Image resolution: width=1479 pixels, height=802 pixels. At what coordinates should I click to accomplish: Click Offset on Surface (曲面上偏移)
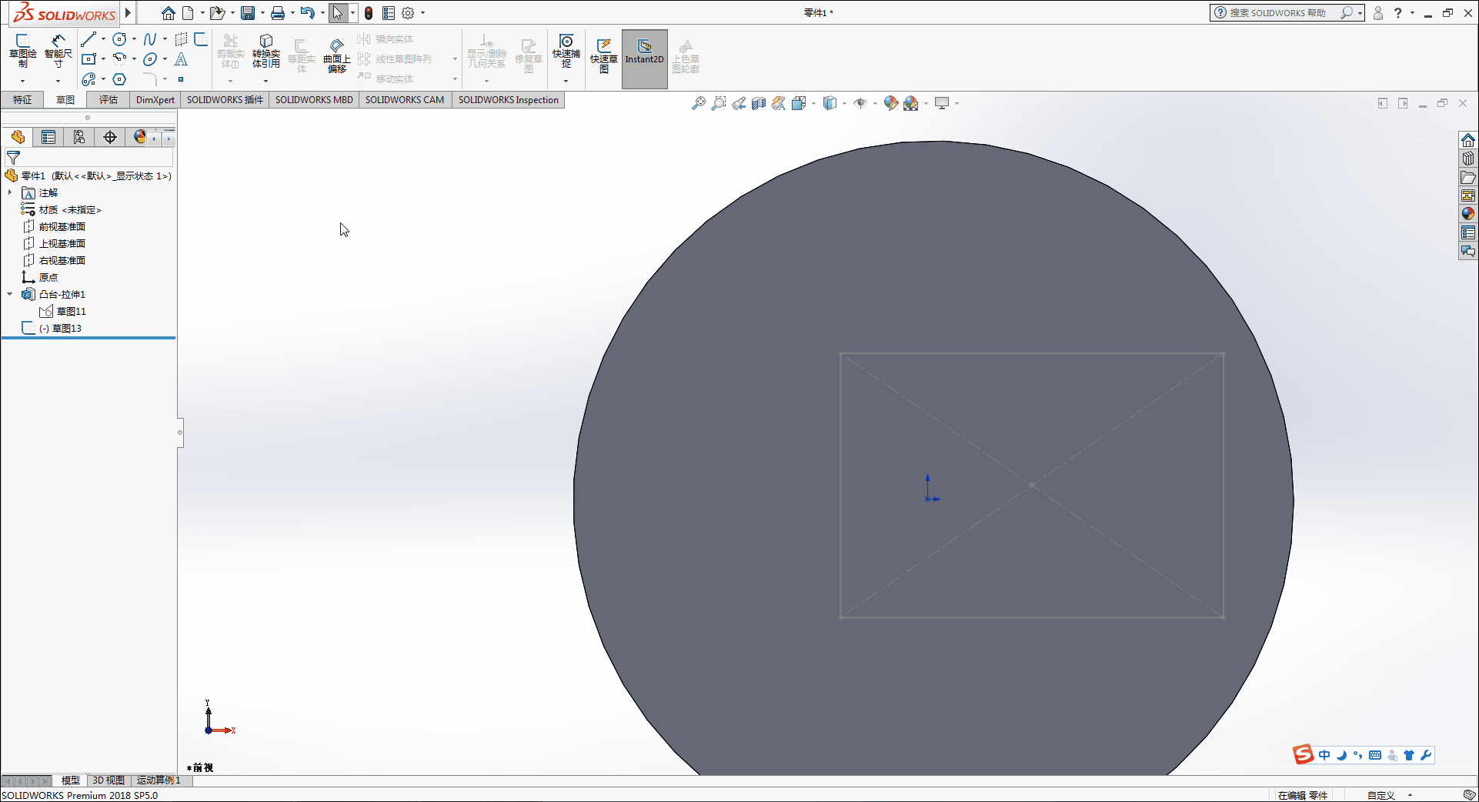(x=336, y=55)
